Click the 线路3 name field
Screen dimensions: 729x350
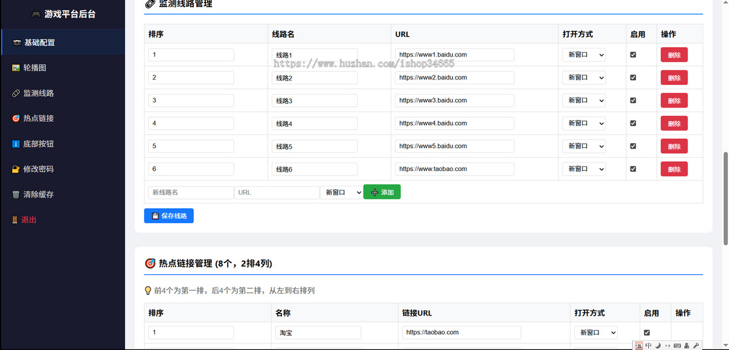pos(315,100)
